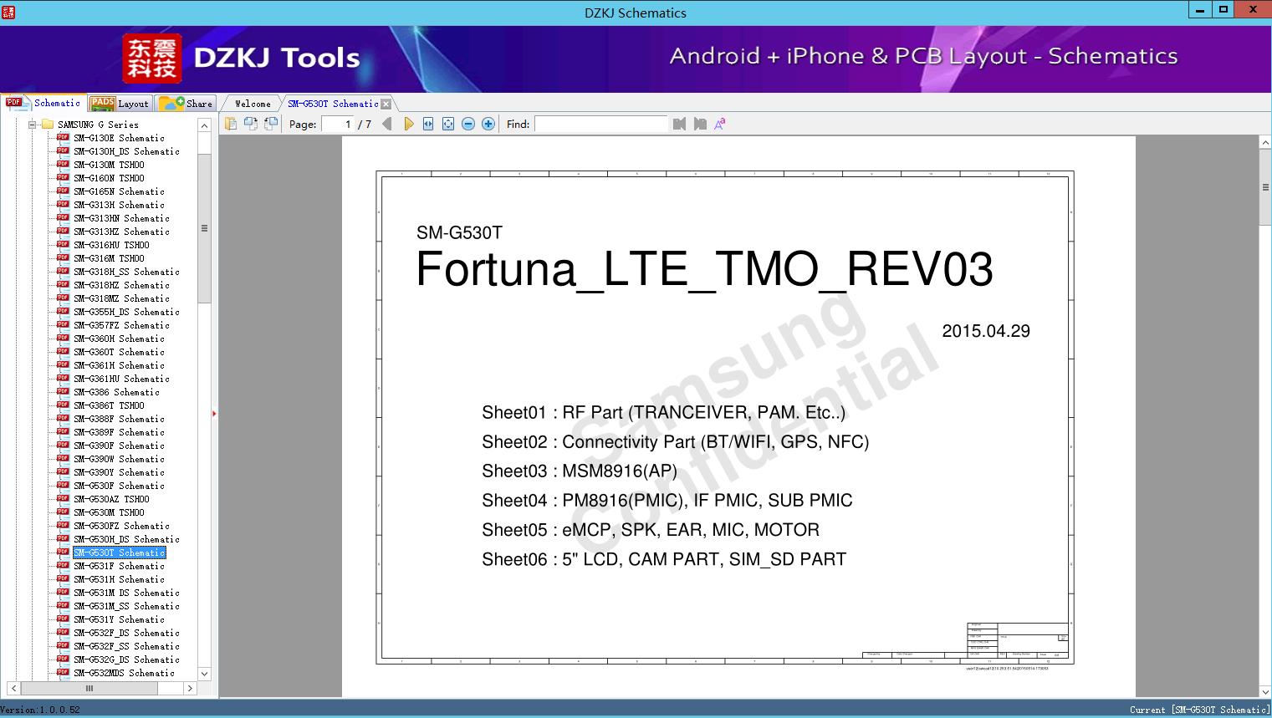Click the page number input field
Viewport: 1272px width, 718px height.
click(x=338, y=124)
